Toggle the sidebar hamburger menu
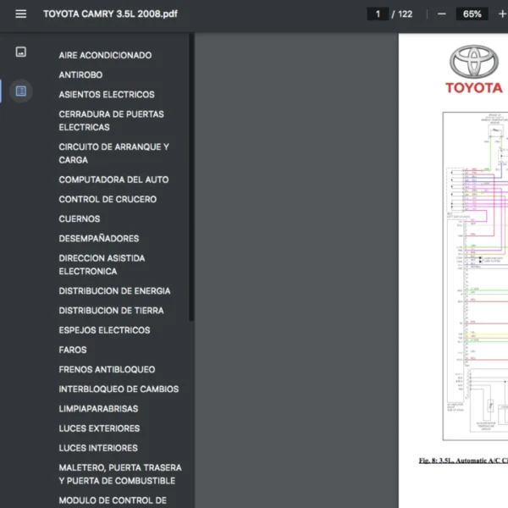This screenshot has width=508, height=508. pyautogui.click(x=21, y=14)
